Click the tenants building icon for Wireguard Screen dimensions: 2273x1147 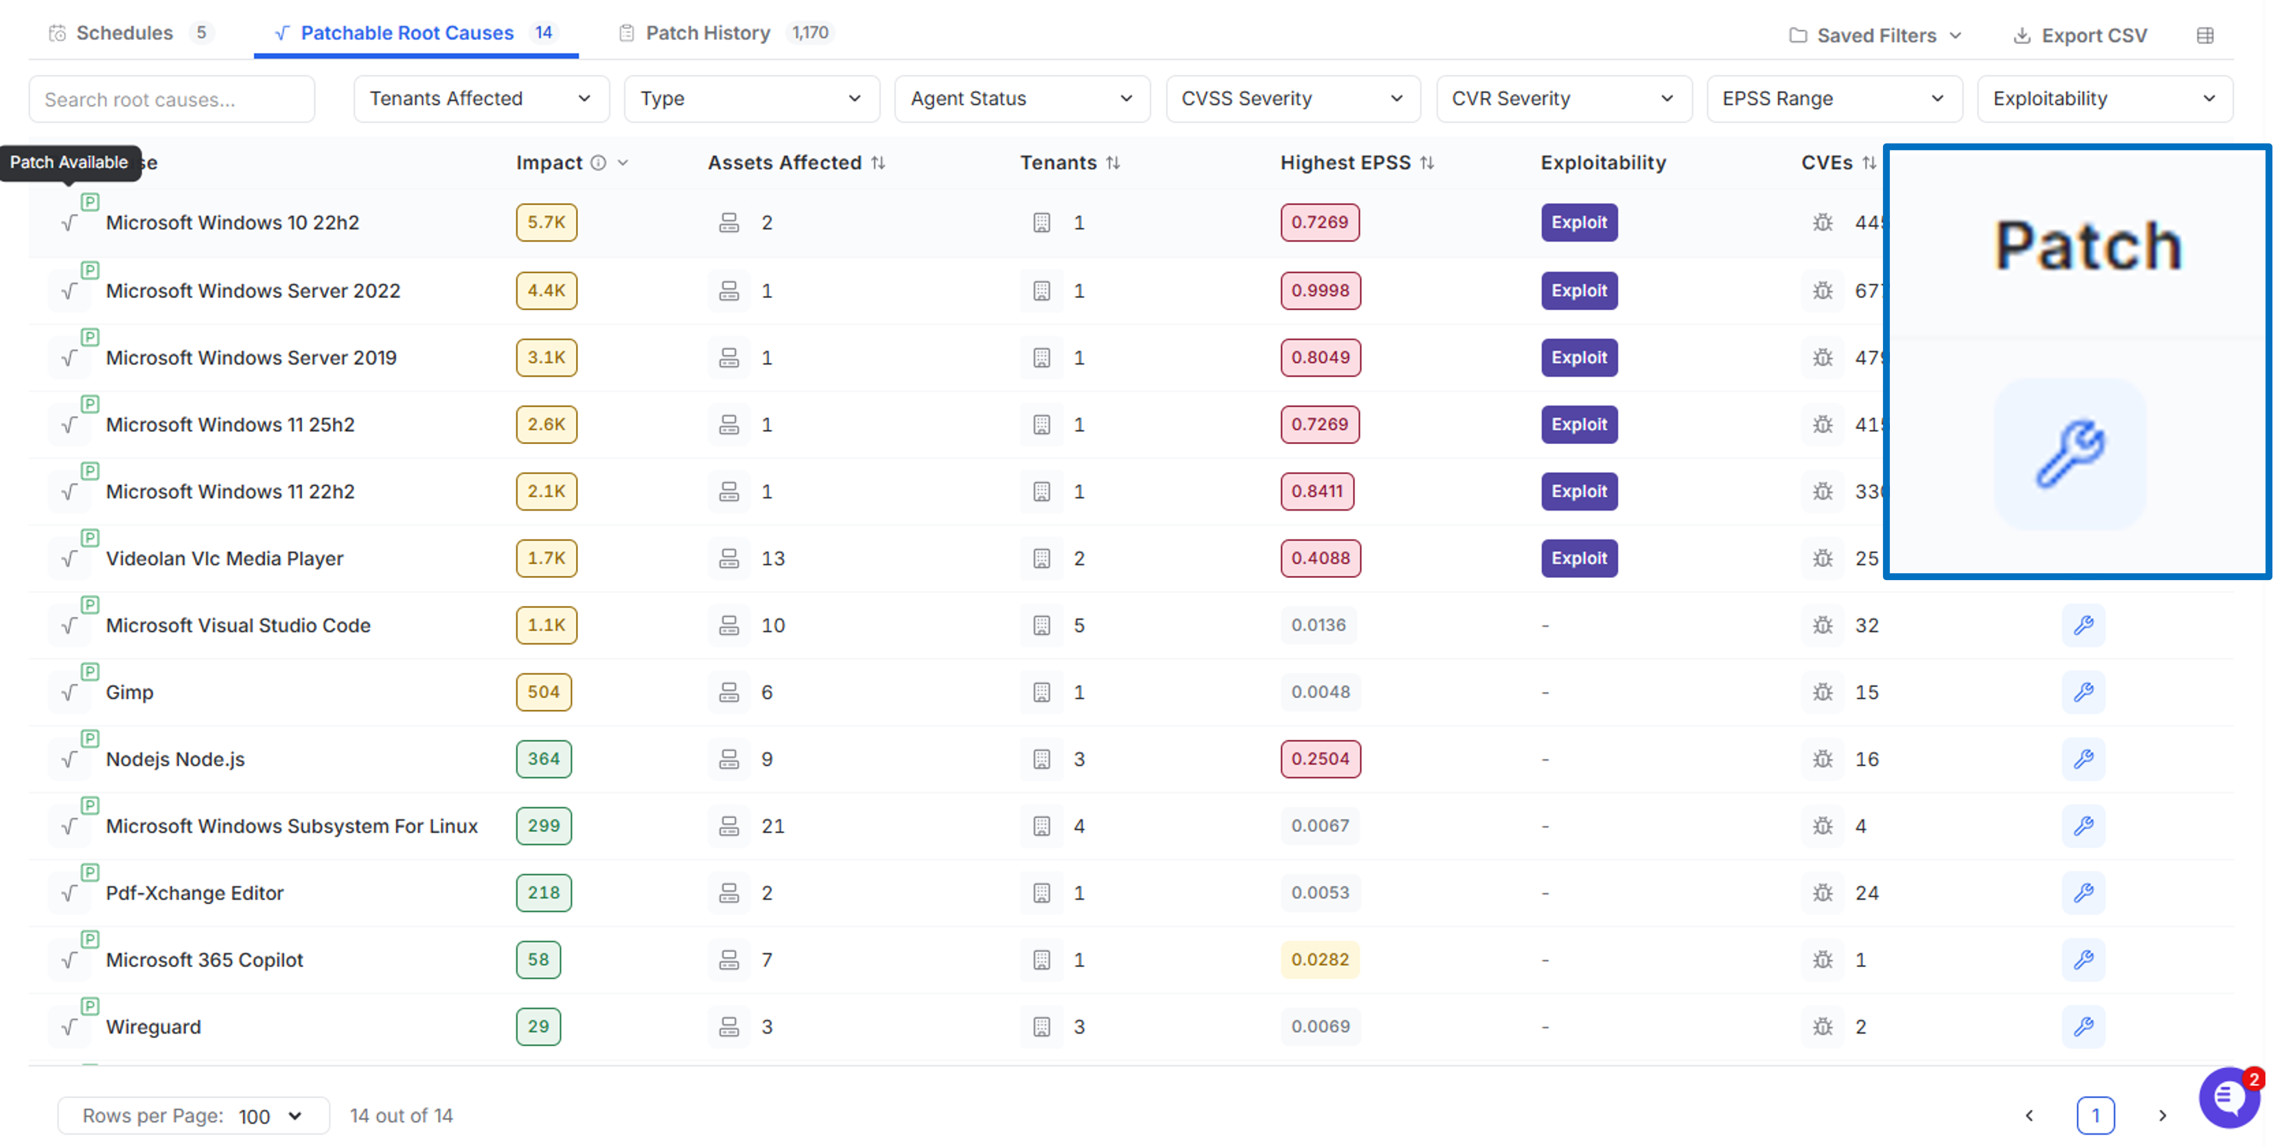[1042, 1026]
